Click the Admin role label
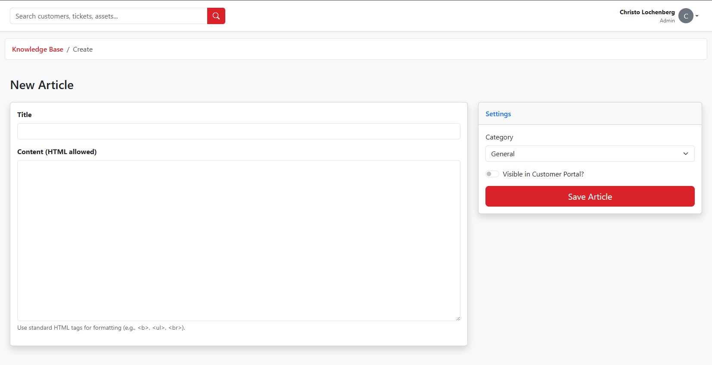Image resolution: width=712 pixels, height=365 pixels. click(667, 21)
